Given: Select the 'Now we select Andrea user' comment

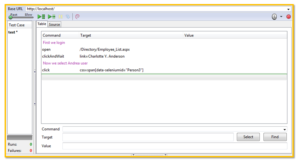Looking at the screenshot, I should pyautogui.click(x=65, y=63).
